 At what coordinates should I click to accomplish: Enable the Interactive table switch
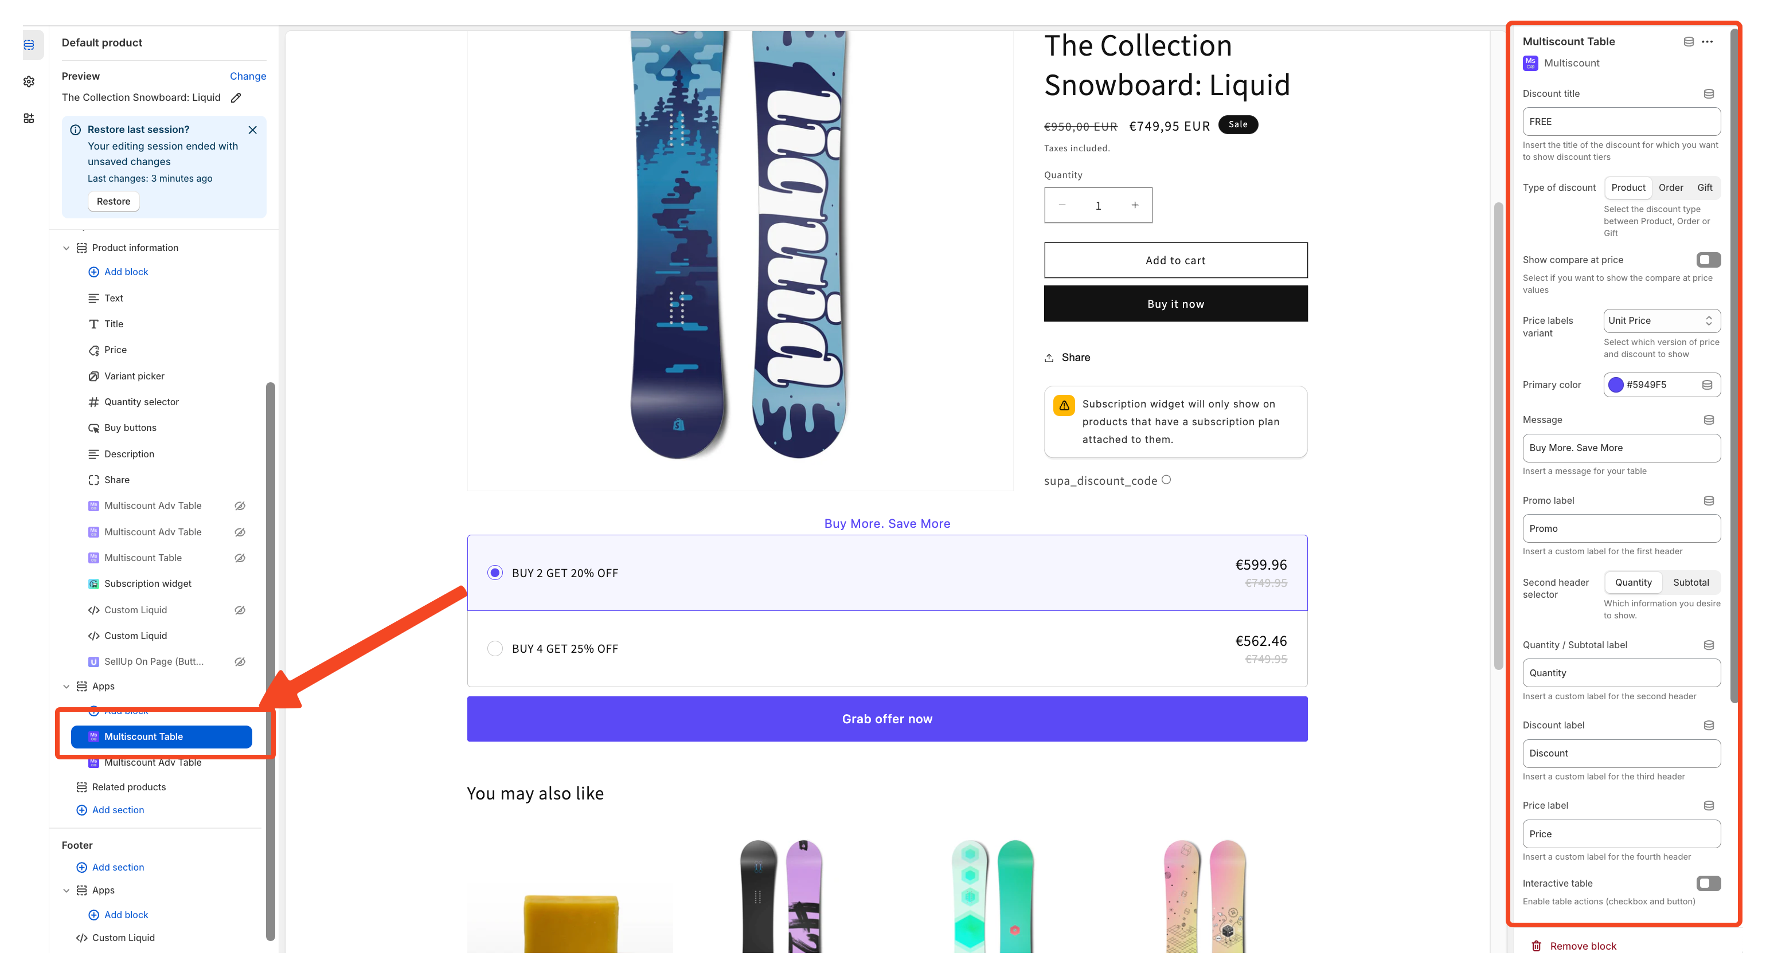coord(1708,884)
